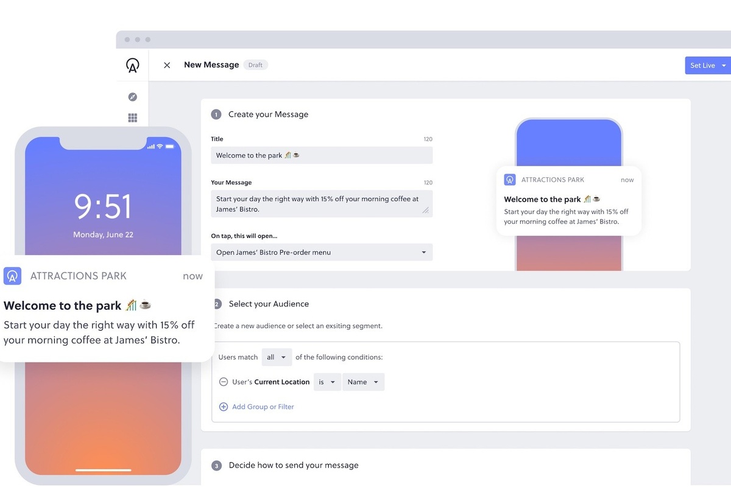
Task: Click the Draft status badge
Action: tap(255, 65)
